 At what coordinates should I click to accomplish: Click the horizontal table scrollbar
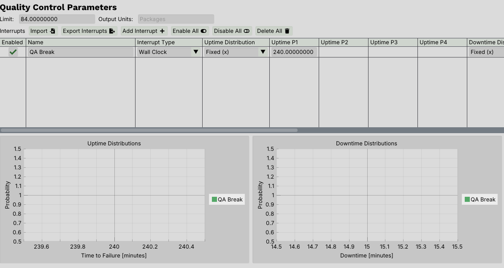click(149, 130)
